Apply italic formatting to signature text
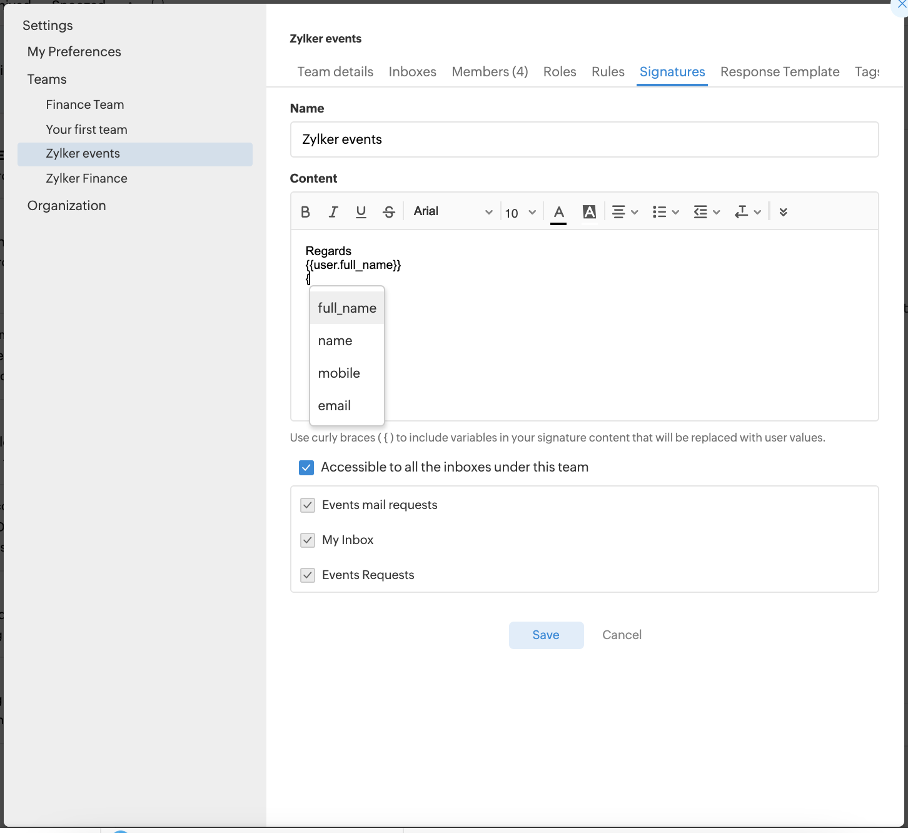Screen dimensions: 908x833 tap(333, 212)
